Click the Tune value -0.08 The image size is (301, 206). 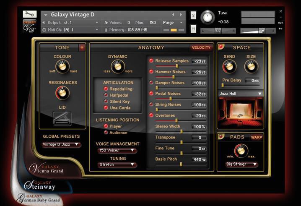coord(223,22)
